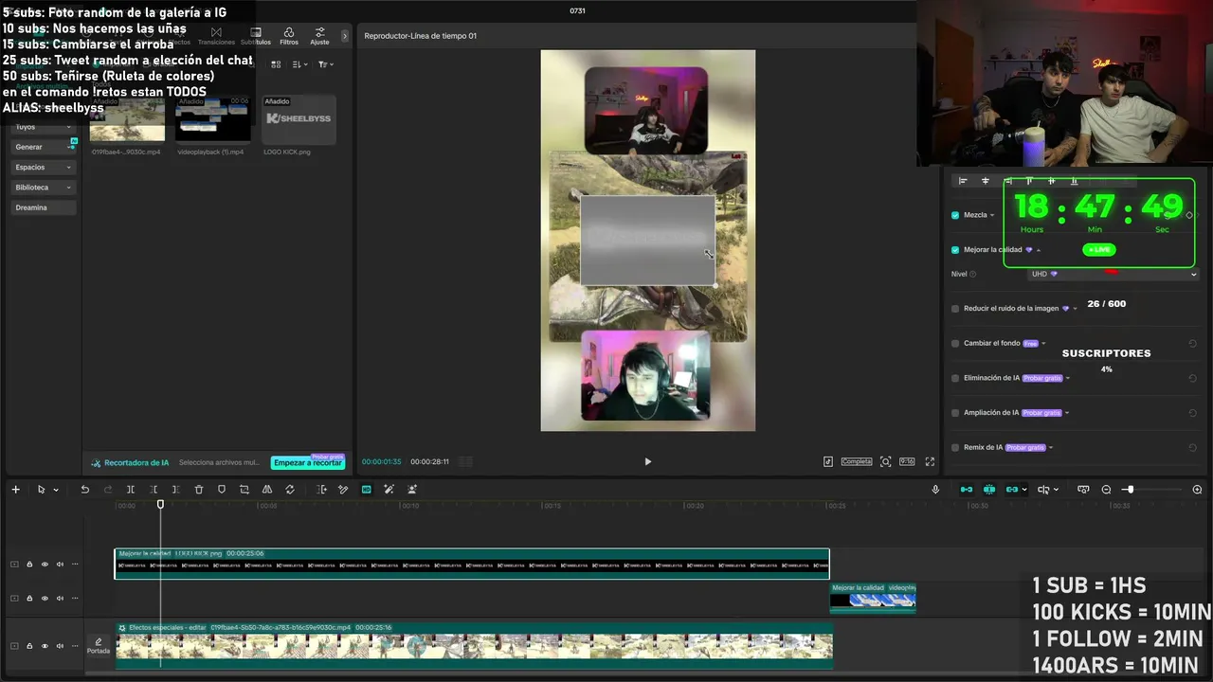Select the videoplayback (1).mp4 thumbnail
Image resolution: width=1213 pixels, height=682 pixels.
tap(213, 118)
